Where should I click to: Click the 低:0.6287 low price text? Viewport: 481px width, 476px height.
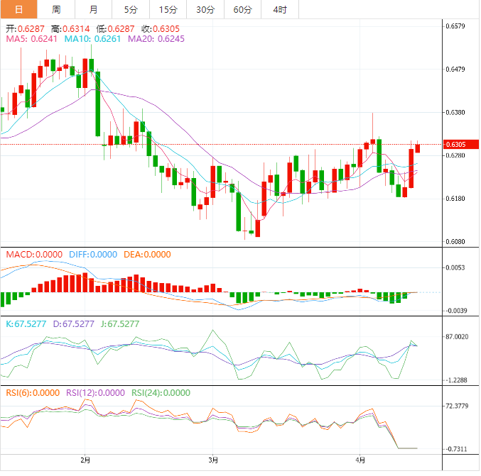click(115, 29)
